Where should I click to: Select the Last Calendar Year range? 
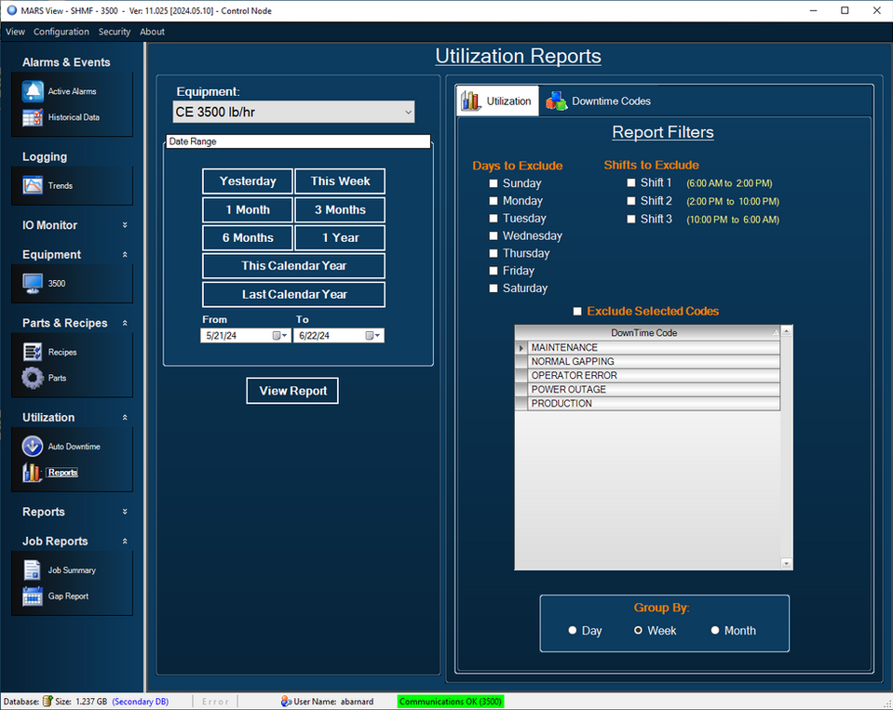tap(292, 294)
